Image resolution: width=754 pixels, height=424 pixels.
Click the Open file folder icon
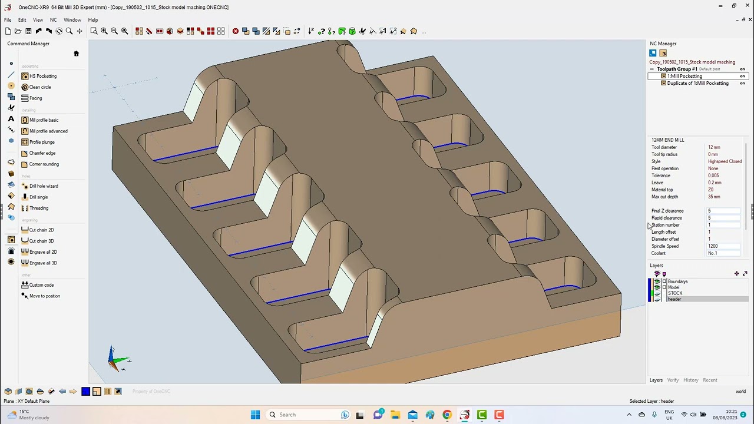pyautogui.click(x=18, y=31)
